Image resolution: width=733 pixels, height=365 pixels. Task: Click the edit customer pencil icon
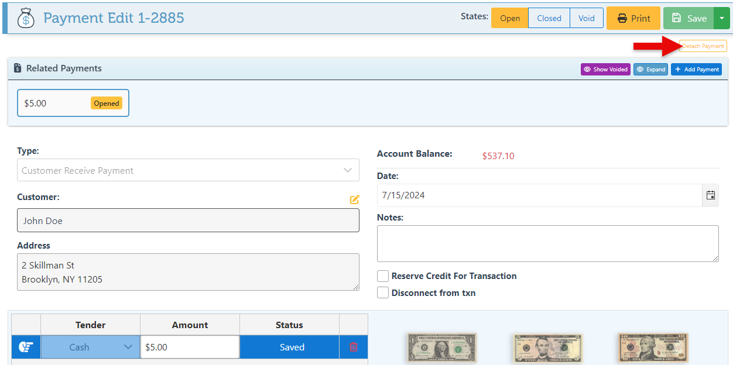(x=354, y=199)
